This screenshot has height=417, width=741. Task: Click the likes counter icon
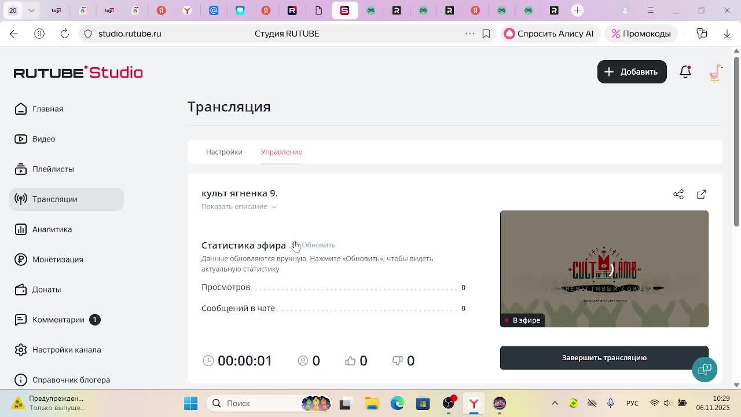(350, 361)
